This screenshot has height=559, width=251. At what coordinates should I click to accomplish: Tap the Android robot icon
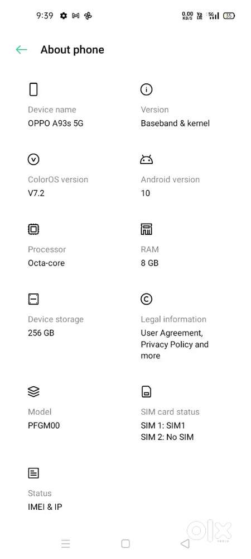point(146,160)
